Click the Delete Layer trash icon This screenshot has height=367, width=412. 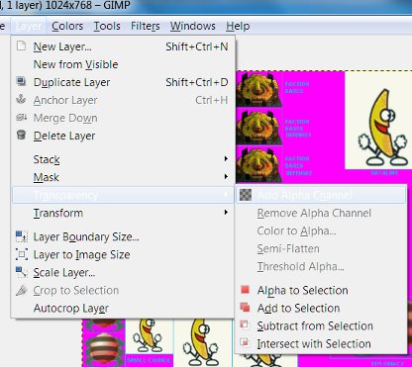tap(22, 135)
